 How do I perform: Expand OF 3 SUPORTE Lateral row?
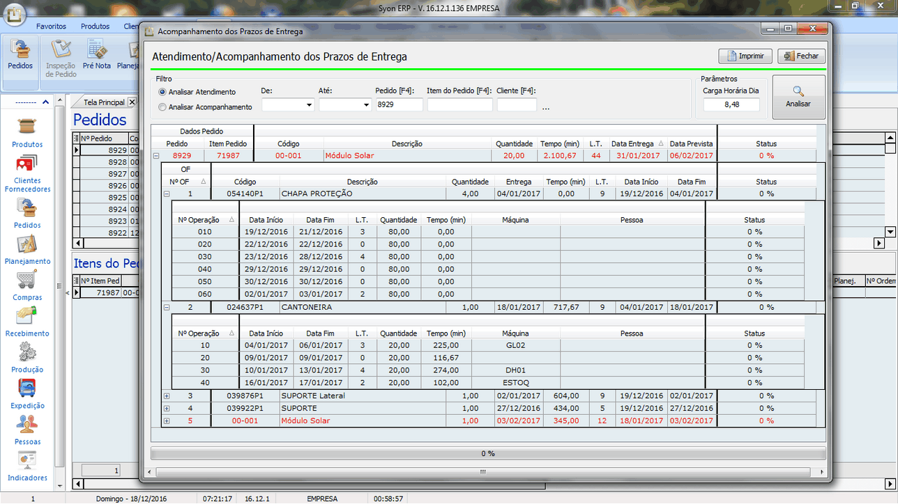[167, 395]
